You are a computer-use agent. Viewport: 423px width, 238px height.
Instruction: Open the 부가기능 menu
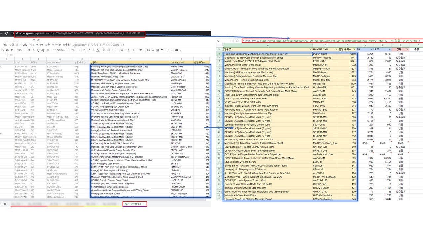57,45
